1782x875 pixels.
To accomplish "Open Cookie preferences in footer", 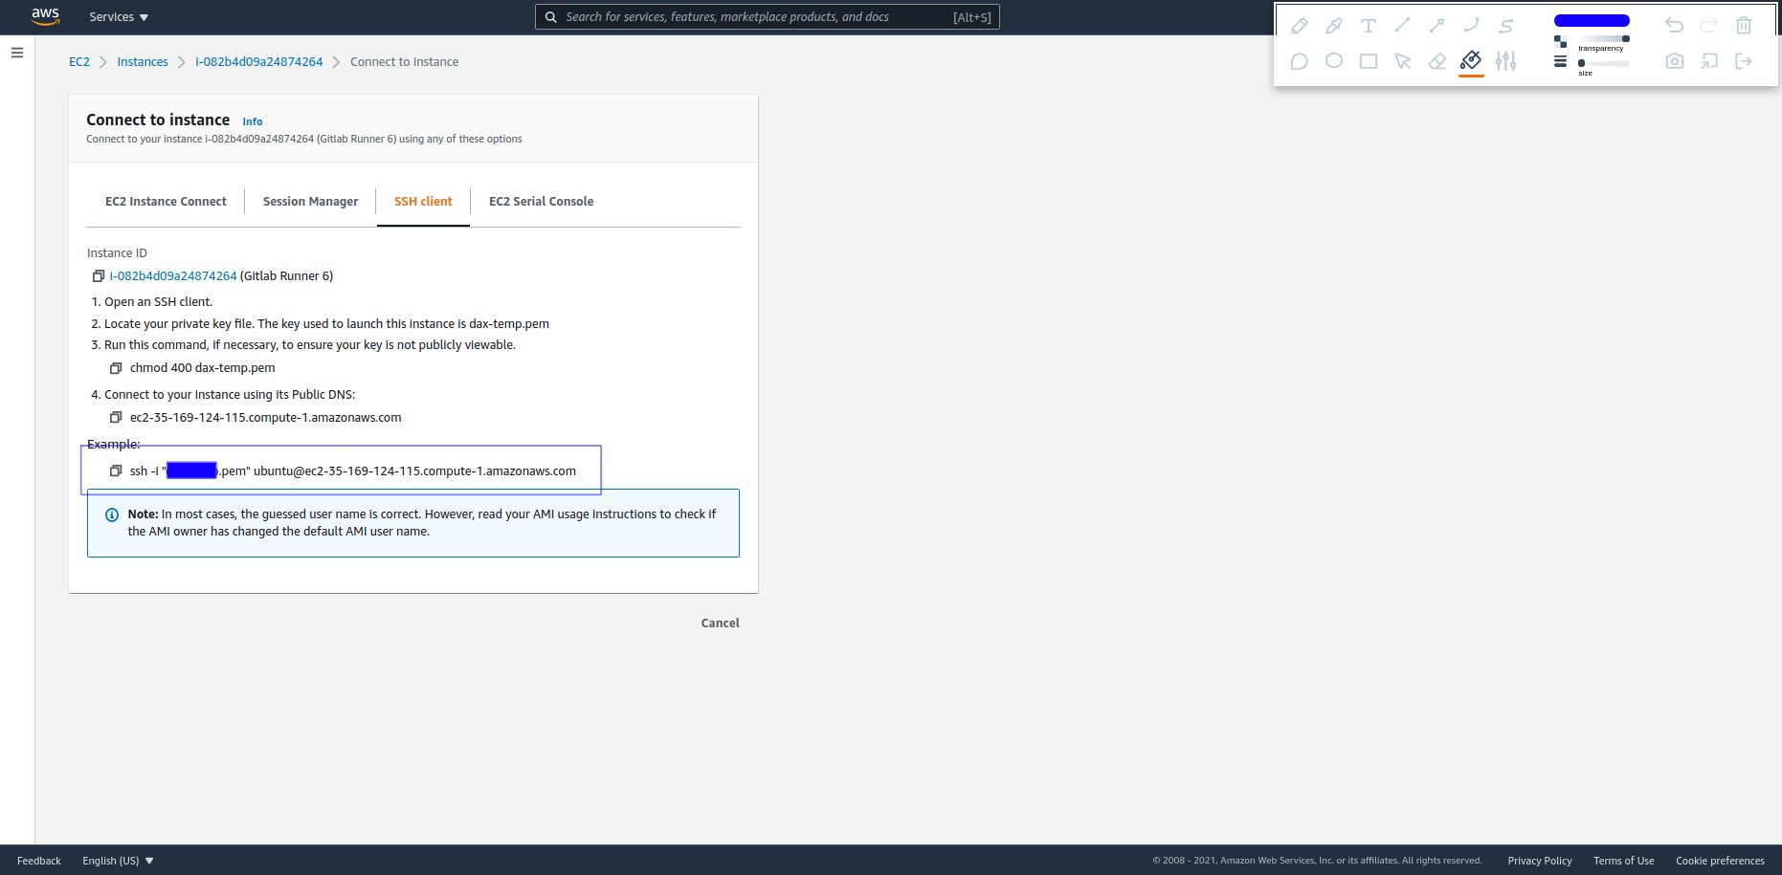I will pos(1720,861).
